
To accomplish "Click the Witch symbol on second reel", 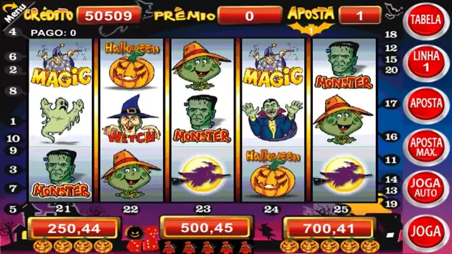I will pyautogui.click(x=132, y=119).
